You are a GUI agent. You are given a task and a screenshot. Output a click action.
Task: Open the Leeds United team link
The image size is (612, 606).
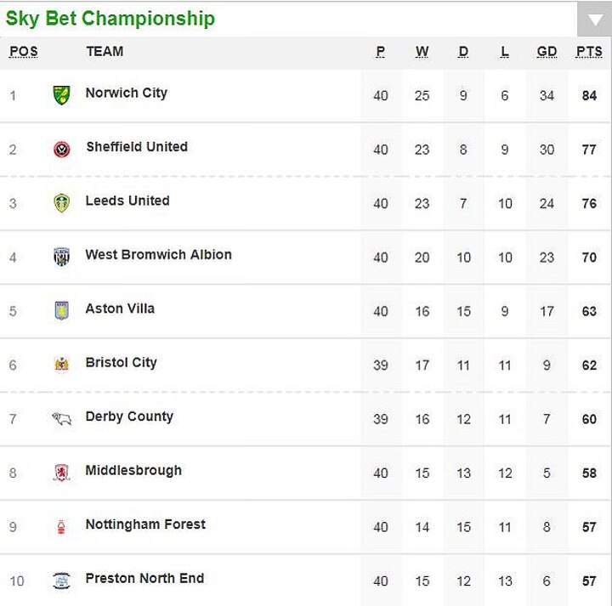[x=127, y=201]
